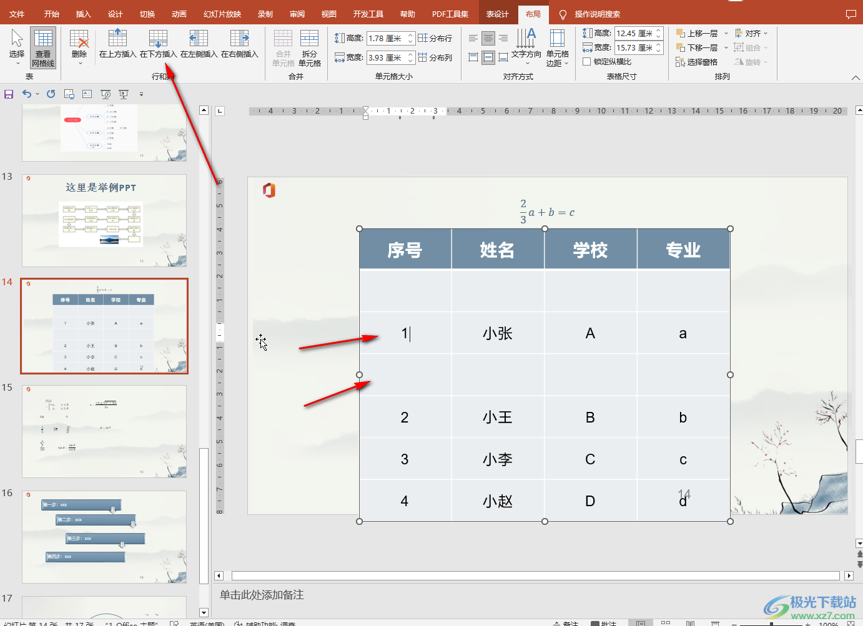Switch to the Animations tab
Viewport: 863px width, 626px height.
tap(179, 14)
